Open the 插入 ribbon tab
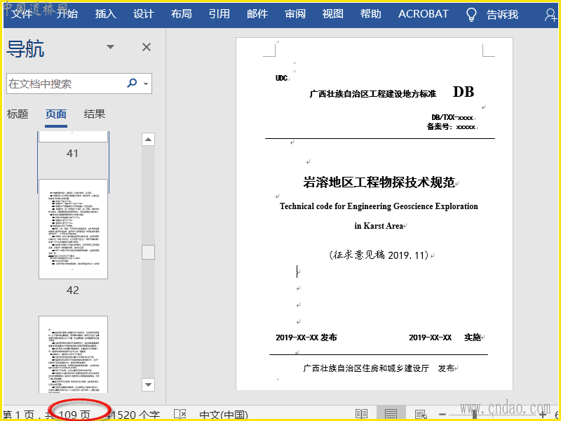 pos(106,14)
